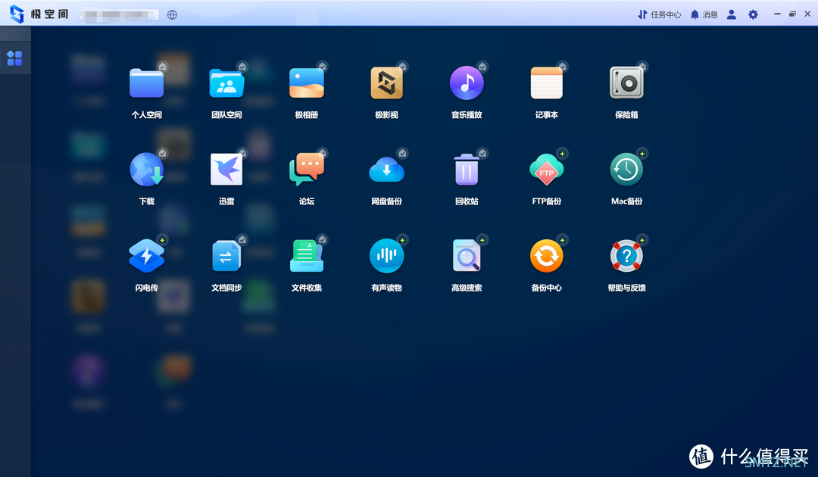The image size is (818, 477).
Task: Click the plus badge on 有声读物
Action: [402, 240]
